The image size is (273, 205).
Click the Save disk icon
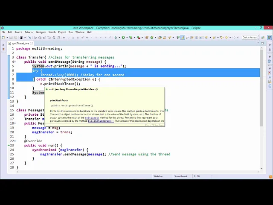[x=10, y=38]
